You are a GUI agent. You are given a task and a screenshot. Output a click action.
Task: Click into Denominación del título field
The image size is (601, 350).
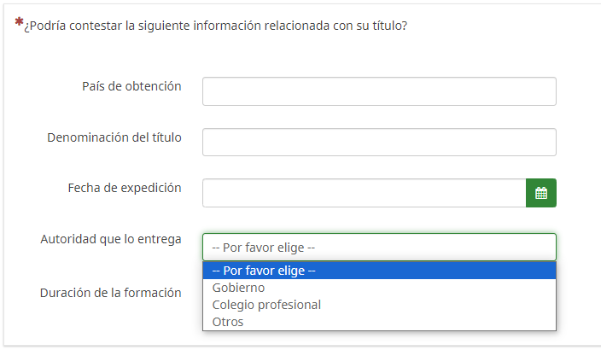(378, 143)
